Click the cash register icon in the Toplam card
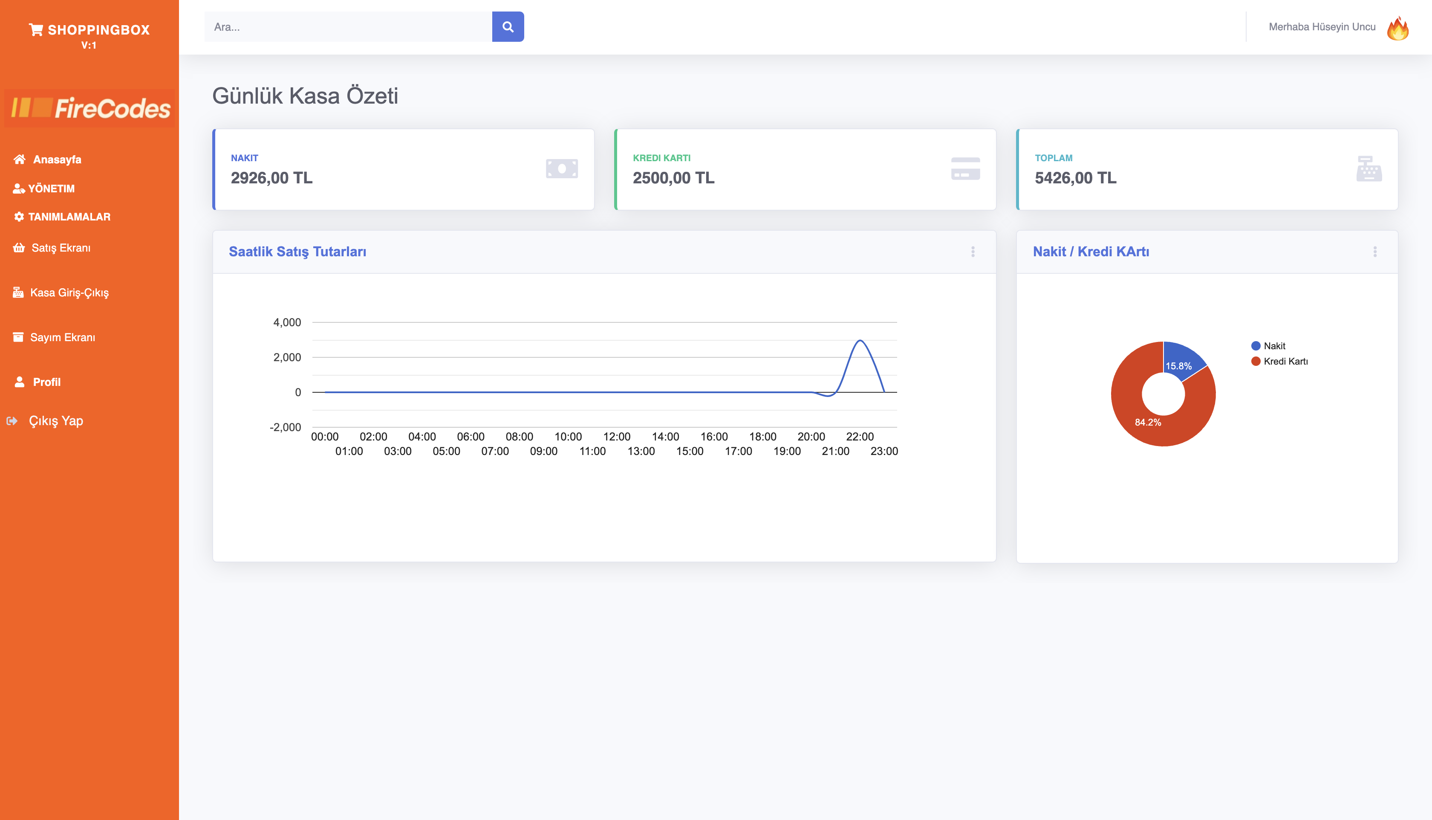 [1368, 169]
